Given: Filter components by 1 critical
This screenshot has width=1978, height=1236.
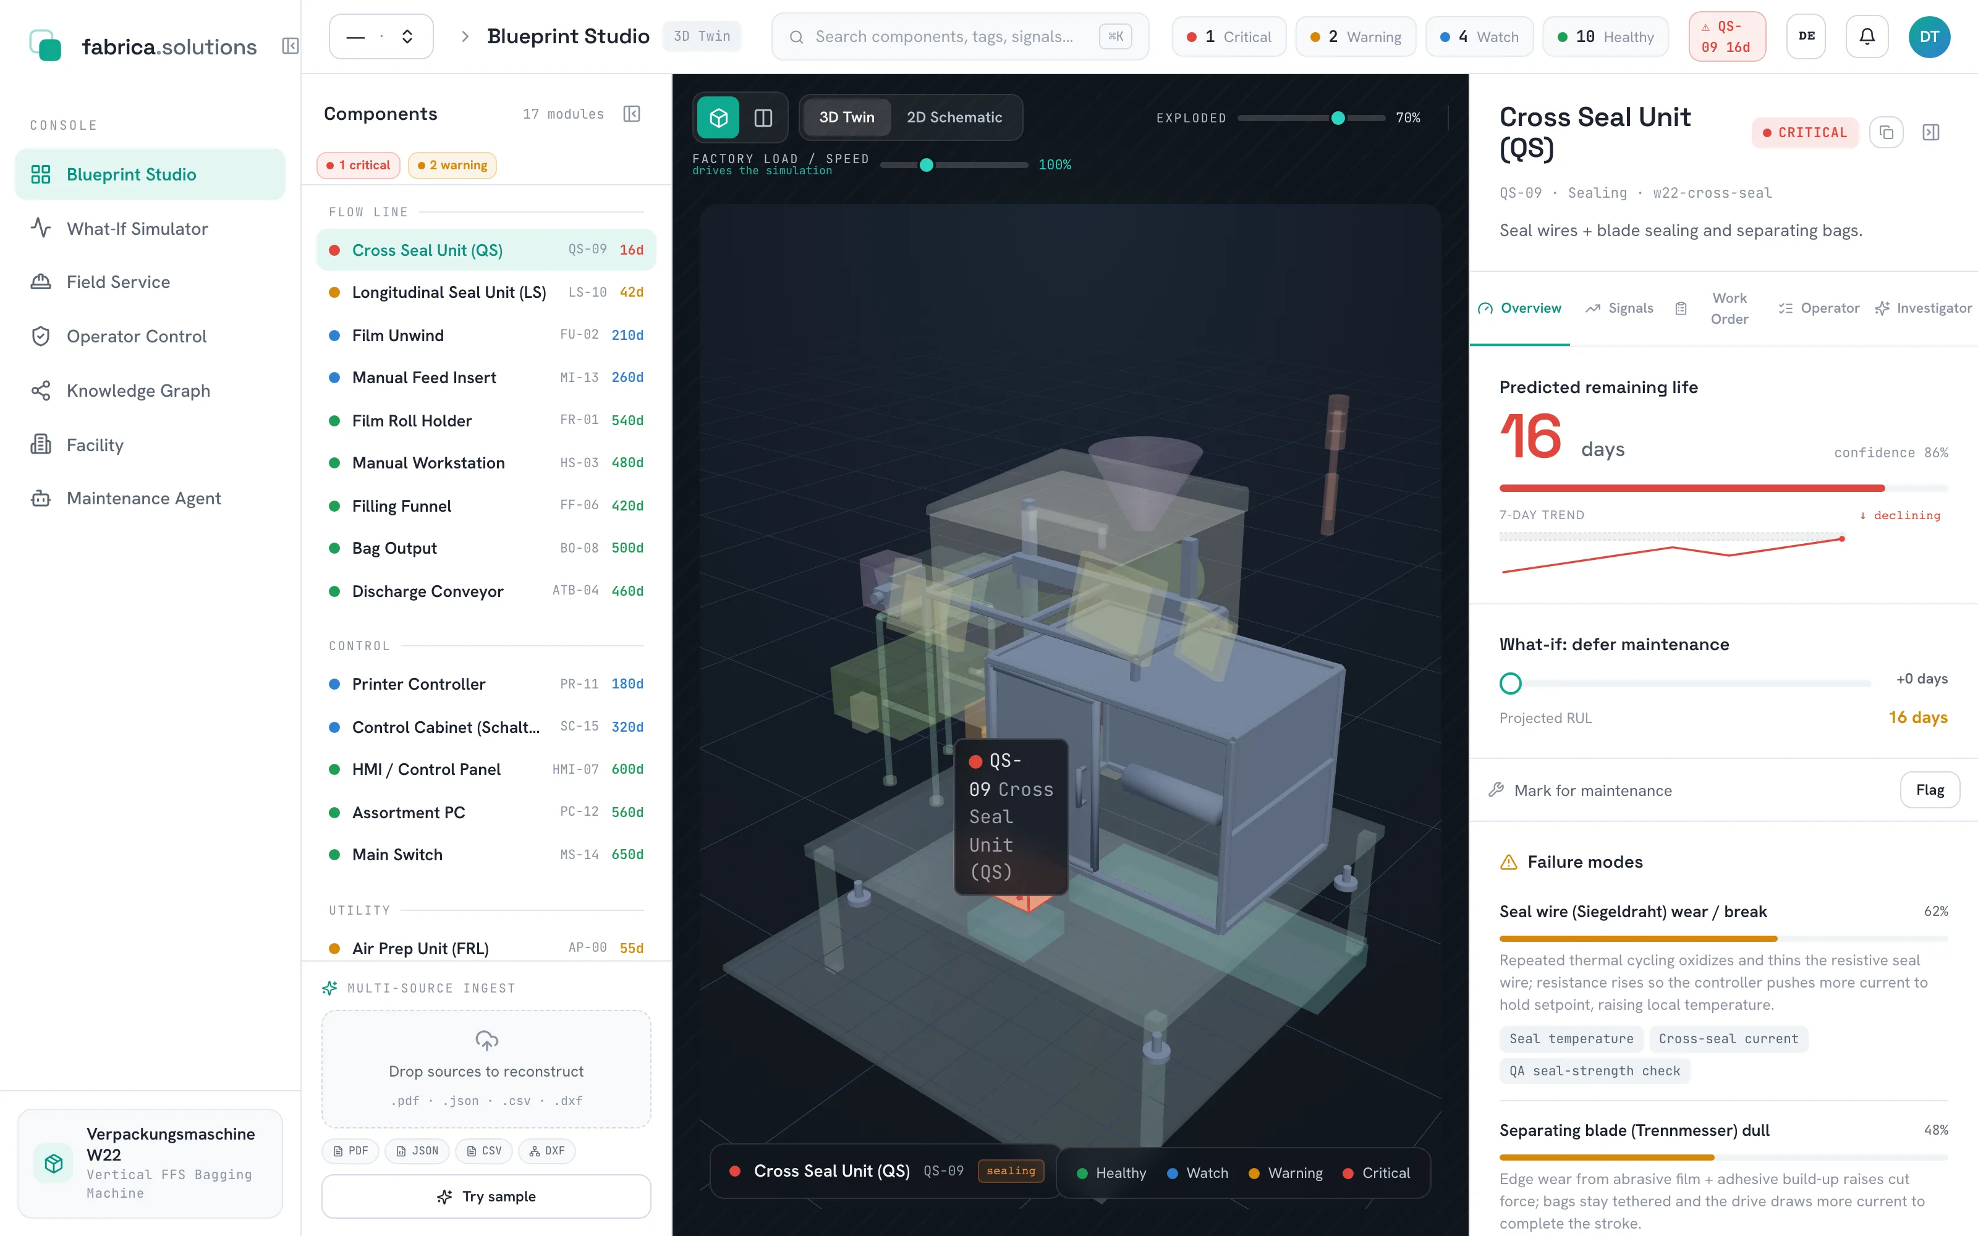Looking at the screenshot, I should click(358, 165).
